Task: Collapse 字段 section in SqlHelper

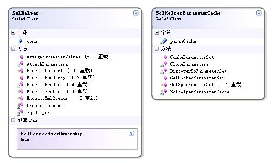Action: [x=13, y=33]
